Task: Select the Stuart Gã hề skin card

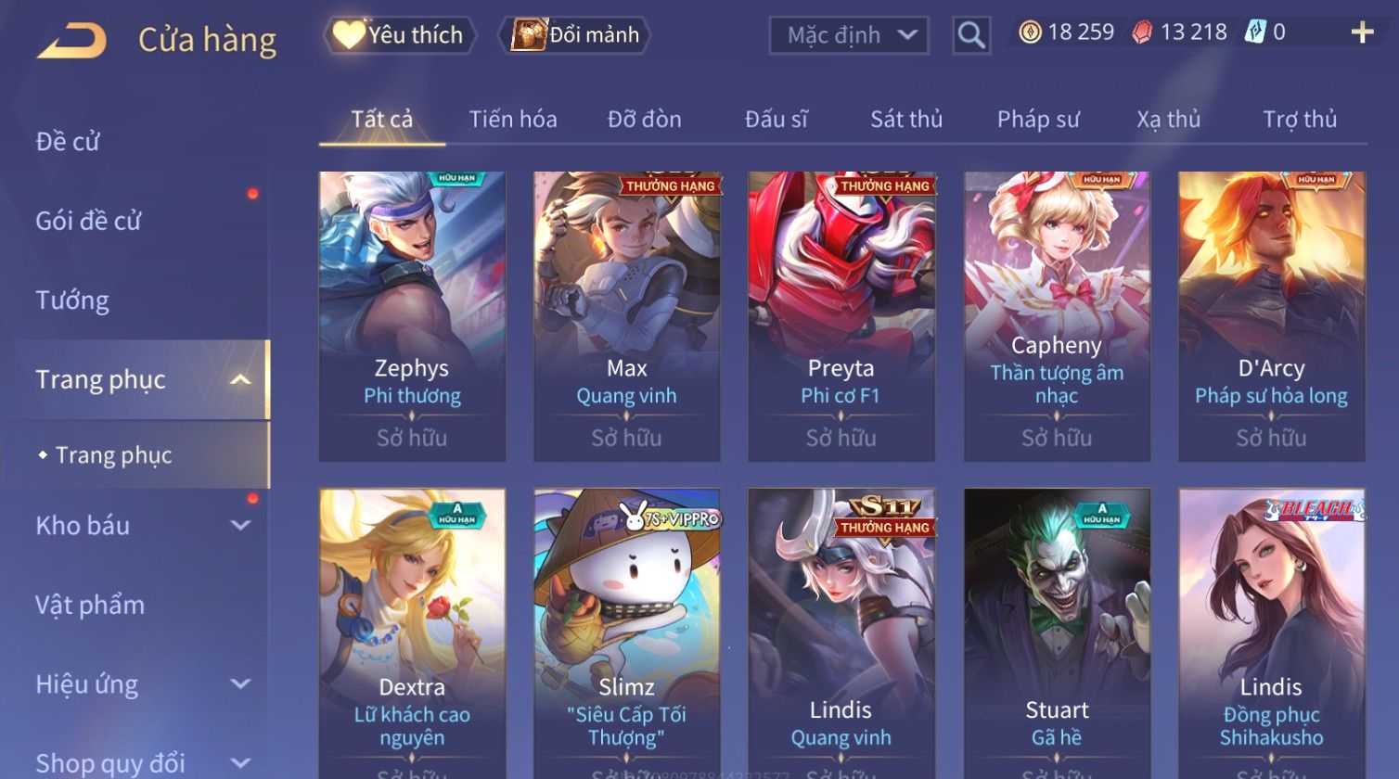Action: (x=1057, y=633)
